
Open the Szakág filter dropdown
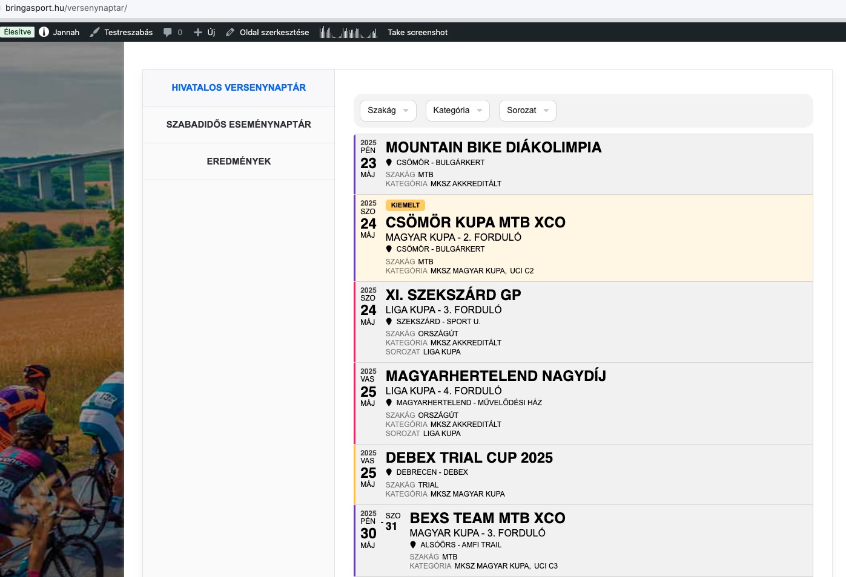coord(388,110)
